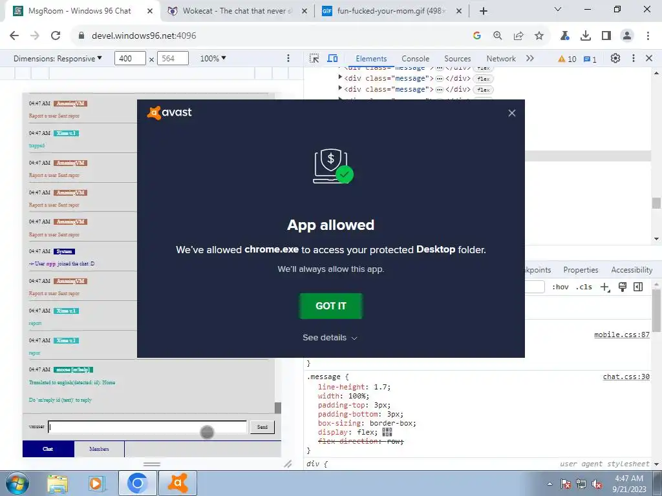Viewport: 662px width, 496px height.
Task: Close the Wokecat tab
Action: [x=304, y=11]
